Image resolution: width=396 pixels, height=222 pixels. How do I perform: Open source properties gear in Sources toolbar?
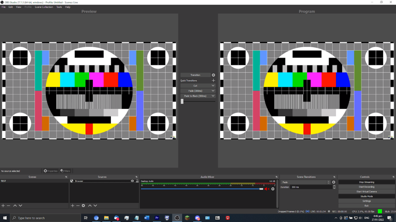(x=83, y=206)
